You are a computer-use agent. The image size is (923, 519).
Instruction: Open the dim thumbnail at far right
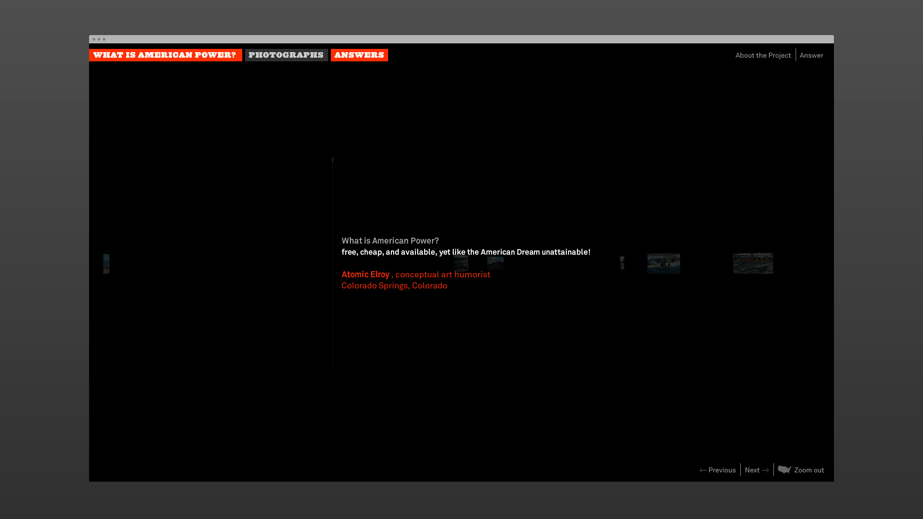coord(753,263)
